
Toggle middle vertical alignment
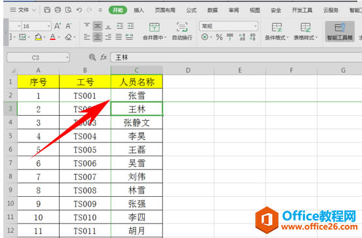[x=98, y=26]
